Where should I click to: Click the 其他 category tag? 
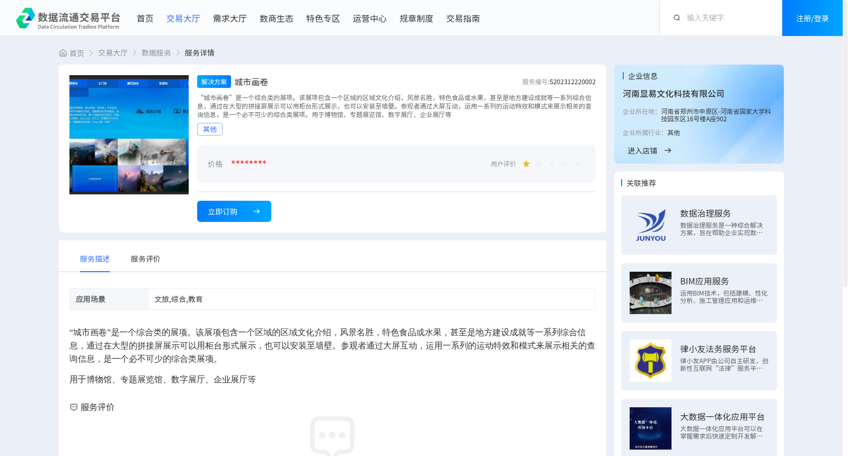[x=210, y=129]
